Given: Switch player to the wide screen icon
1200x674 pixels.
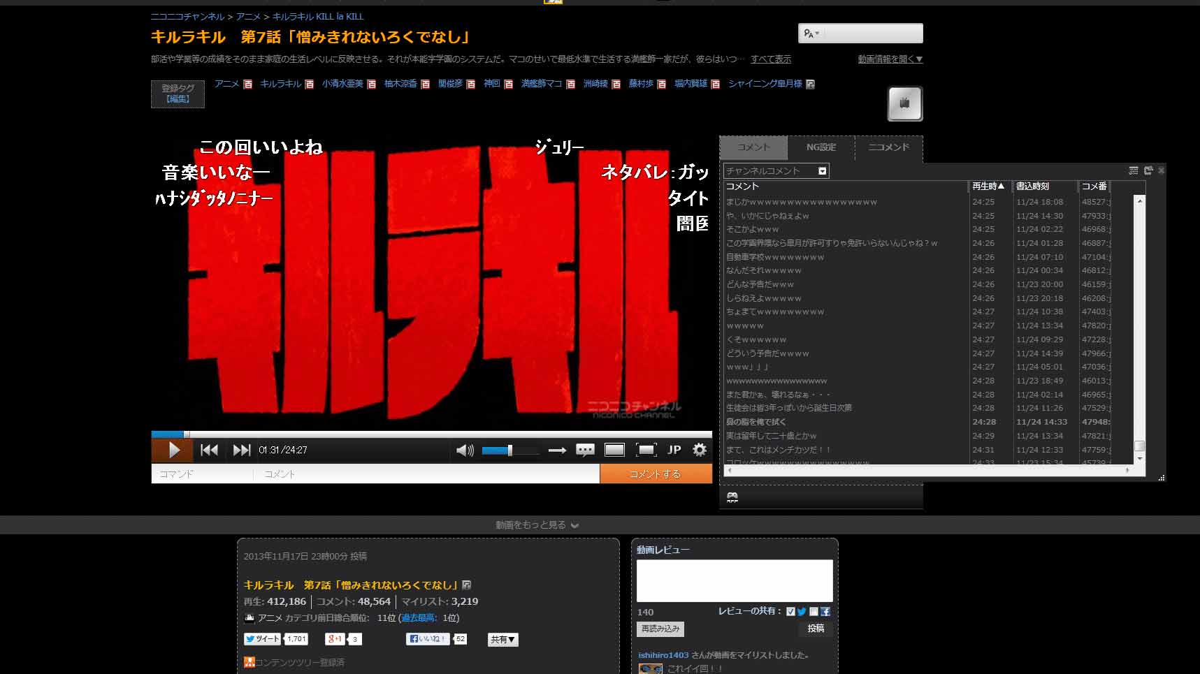Looking at the screenshot, I should (614, 450).
